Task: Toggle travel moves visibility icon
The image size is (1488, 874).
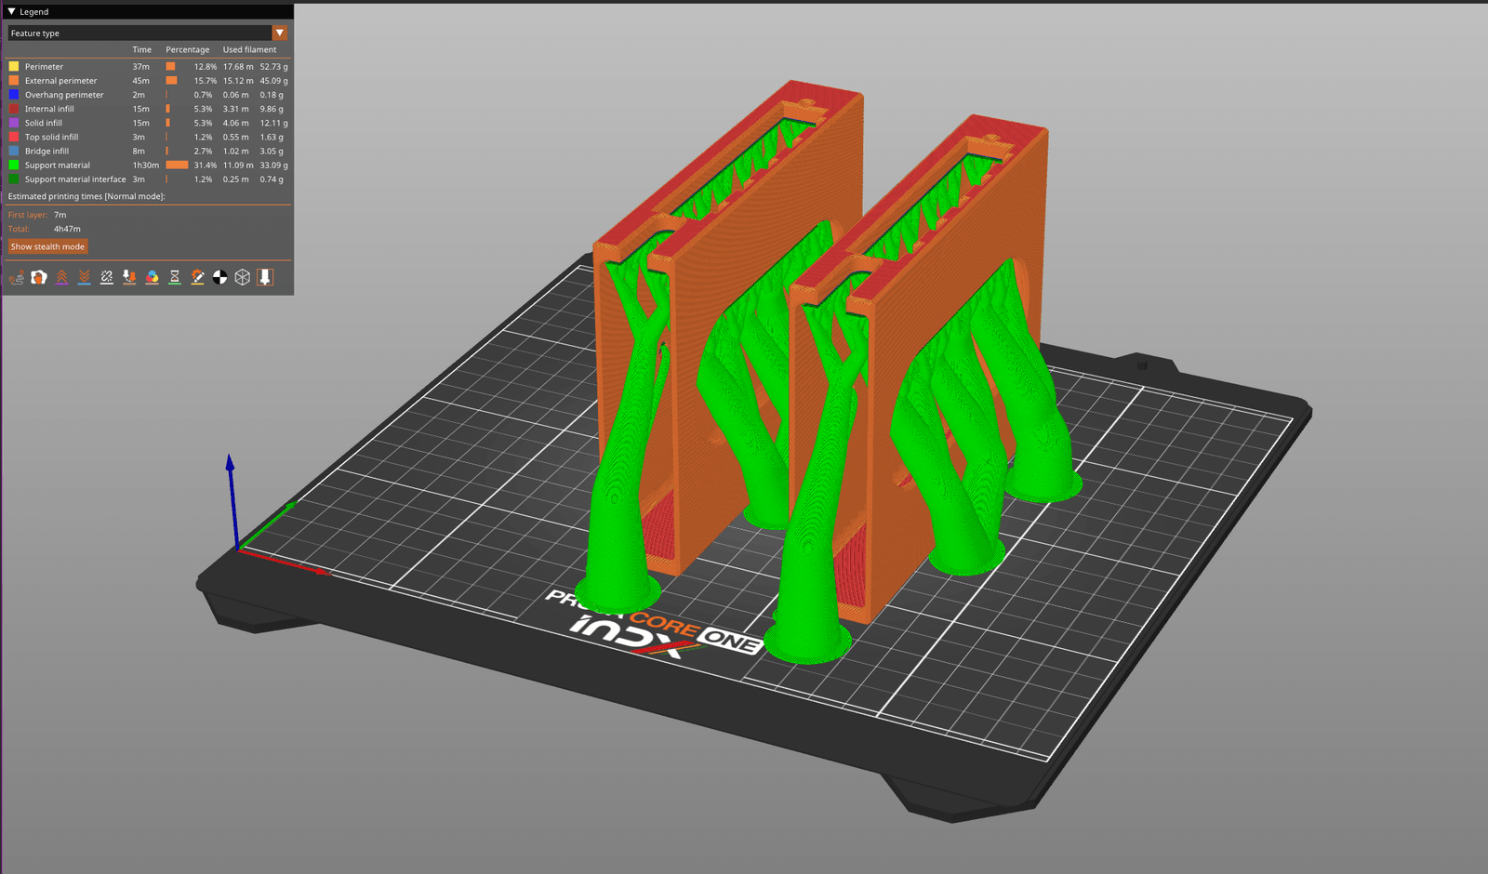Action: pyautogui.click(x=17, y=277)
